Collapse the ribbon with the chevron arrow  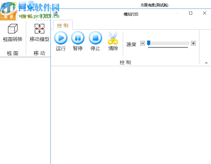(206, 63)
